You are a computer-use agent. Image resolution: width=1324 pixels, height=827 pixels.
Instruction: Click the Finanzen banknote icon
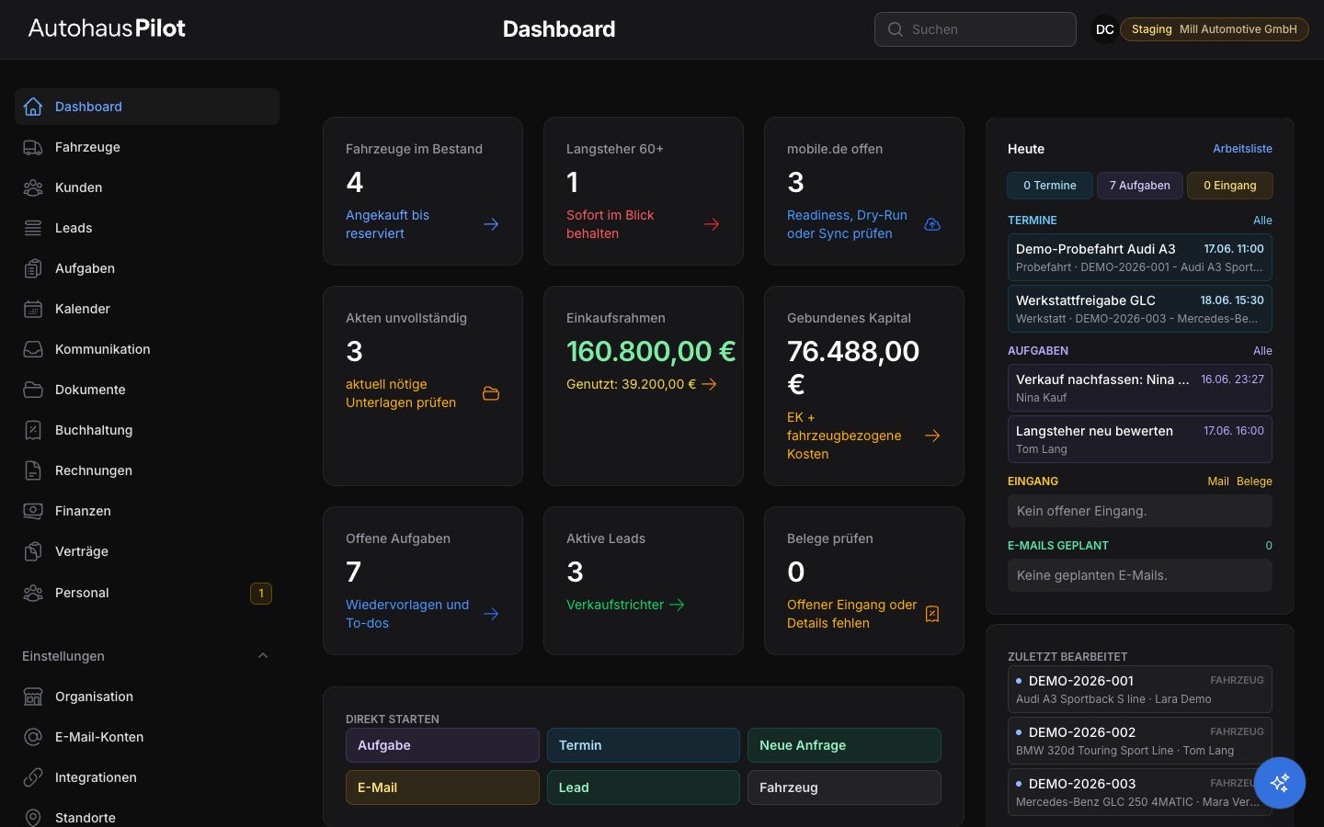point(33,511)
